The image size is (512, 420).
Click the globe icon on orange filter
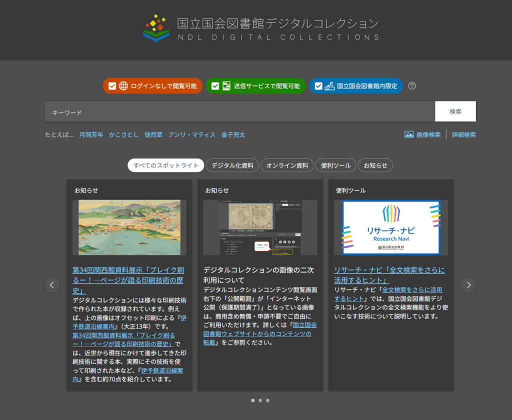coord(123,86)
